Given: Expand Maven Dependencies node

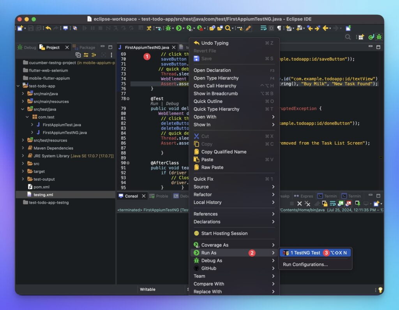Looking at the screenshot, I should point(23,148).
